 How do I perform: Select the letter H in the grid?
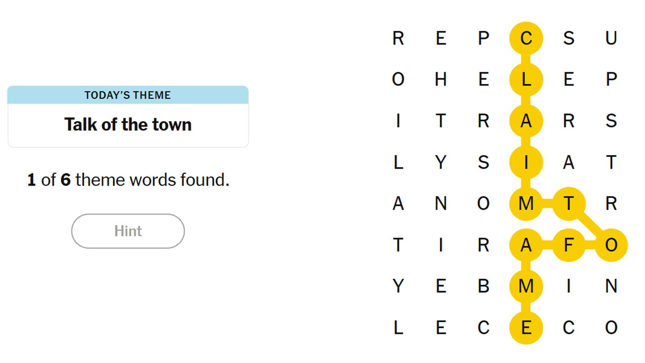441,79
